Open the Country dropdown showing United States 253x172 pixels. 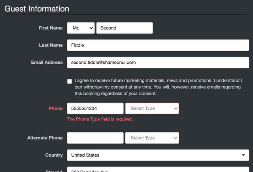158,155
